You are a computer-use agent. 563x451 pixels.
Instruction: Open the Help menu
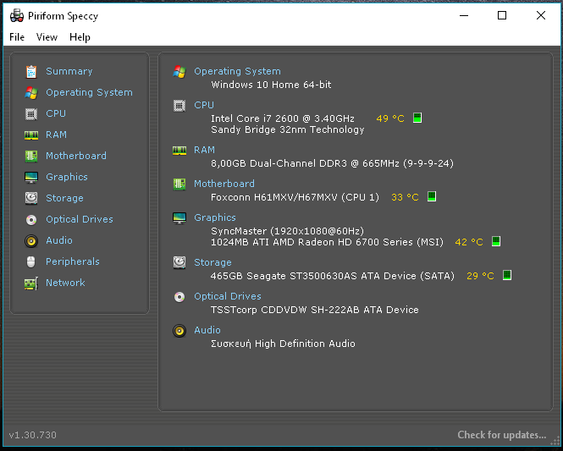click(80, 37)
